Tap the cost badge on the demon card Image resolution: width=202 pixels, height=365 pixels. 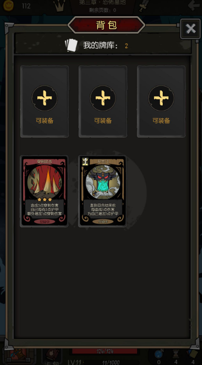pyautogui.click(x=85, y=161)
